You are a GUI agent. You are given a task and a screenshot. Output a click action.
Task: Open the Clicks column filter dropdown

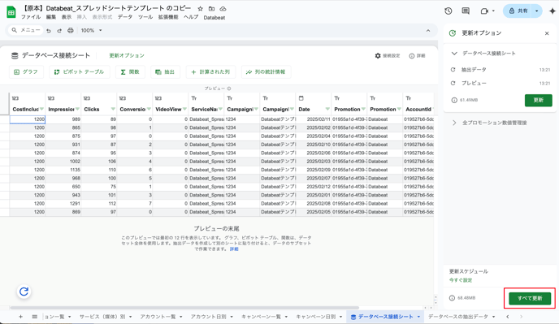(x=113, y=109)
